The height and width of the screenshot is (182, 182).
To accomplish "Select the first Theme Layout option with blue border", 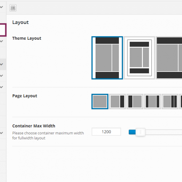I will (107, 58).
